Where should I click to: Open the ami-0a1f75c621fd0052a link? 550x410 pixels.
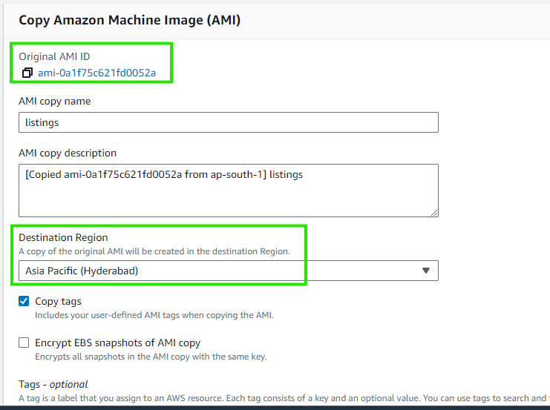(96, 73)
